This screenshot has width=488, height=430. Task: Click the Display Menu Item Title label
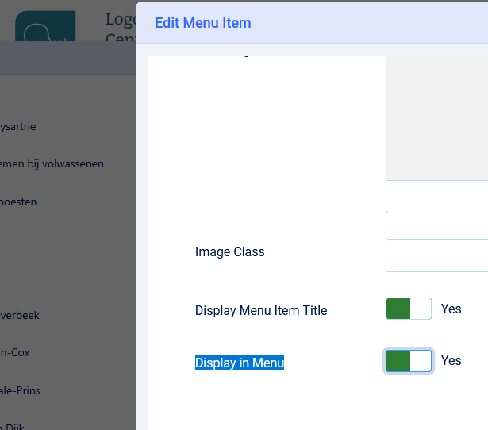(261, 310)
